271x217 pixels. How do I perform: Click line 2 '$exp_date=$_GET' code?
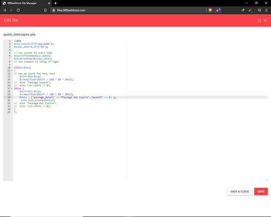34,44
